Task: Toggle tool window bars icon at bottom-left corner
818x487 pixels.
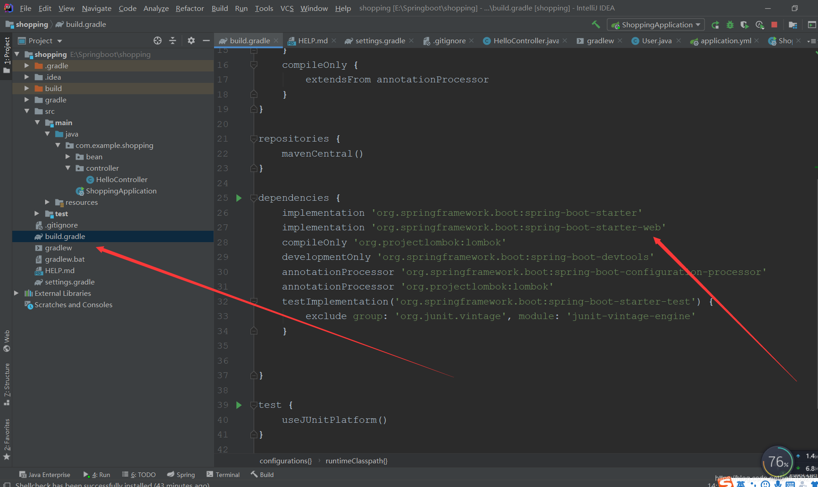Action: point(6,484)
